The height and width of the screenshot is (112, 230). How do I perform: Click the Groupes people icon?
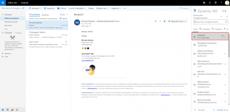pyautogui.click(x=13, y=38)
